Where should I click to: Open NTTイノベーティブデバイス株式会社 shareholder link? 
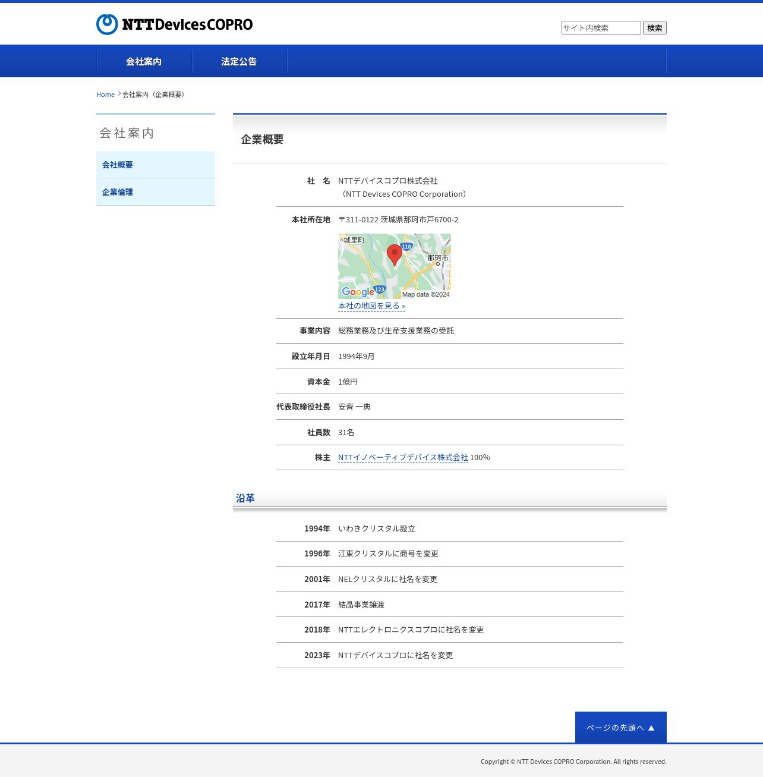click(x=403, y=458)
